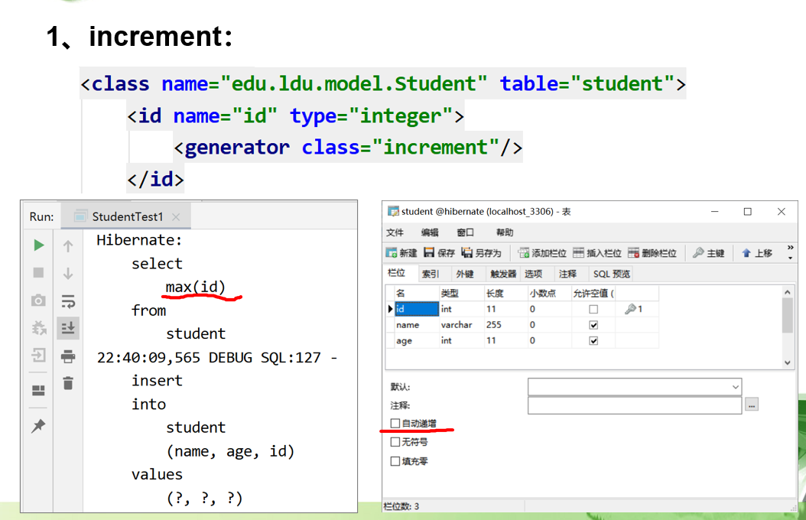Click the 长度 column header
This screenshot has width=806, height=520.
505,293
